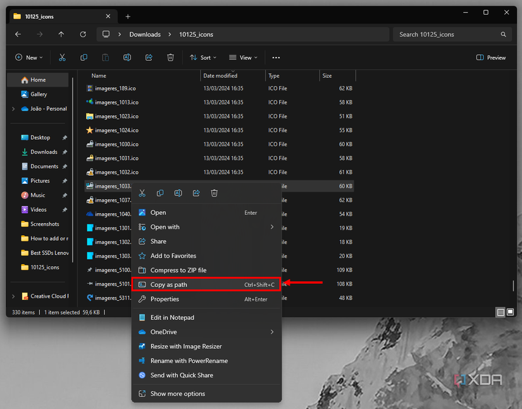Click the Delete trash icon in the toolbar

pyautogui.click(x=170, y=58)
